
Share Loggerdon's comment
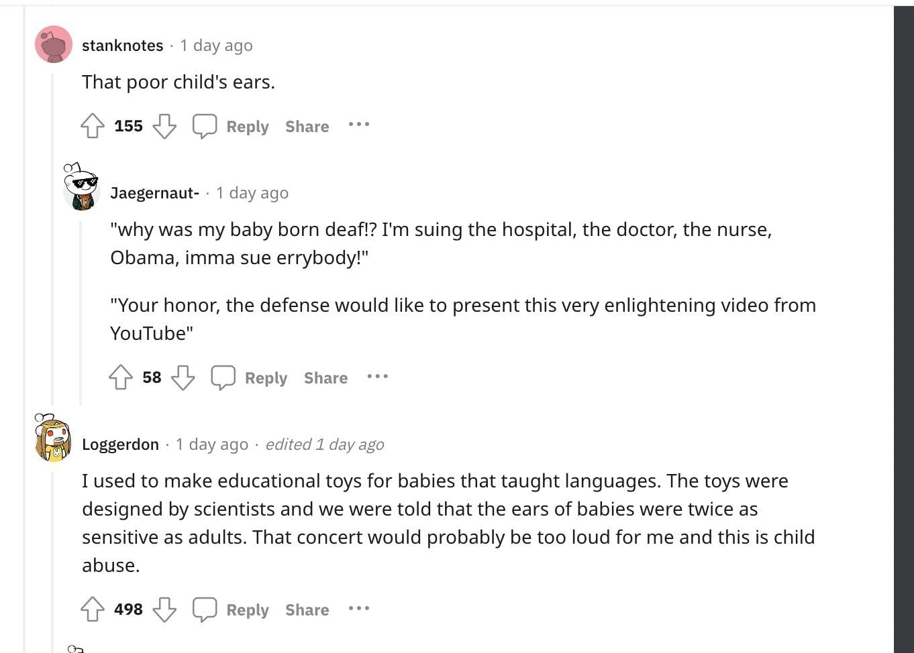coord(307,610)
